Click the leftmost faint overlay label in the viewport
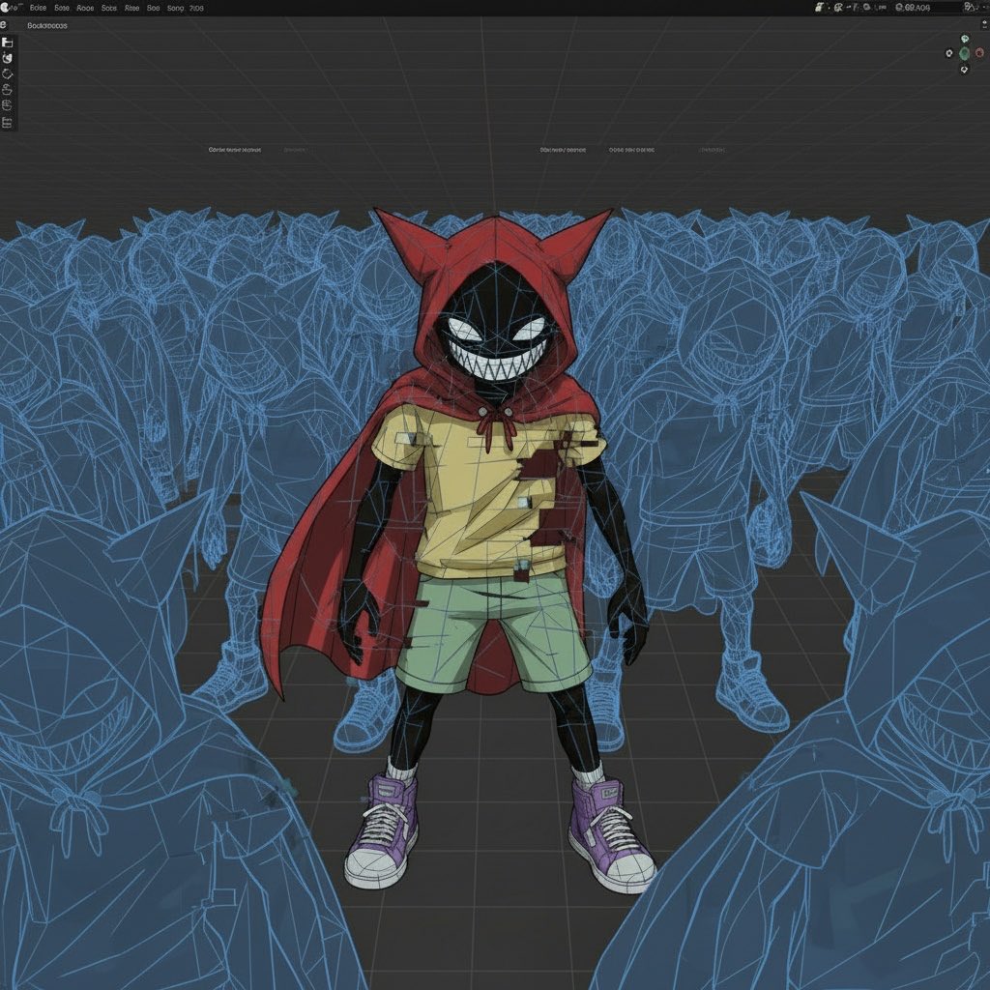This screenshot has width=990, height=990. point(234,150)
